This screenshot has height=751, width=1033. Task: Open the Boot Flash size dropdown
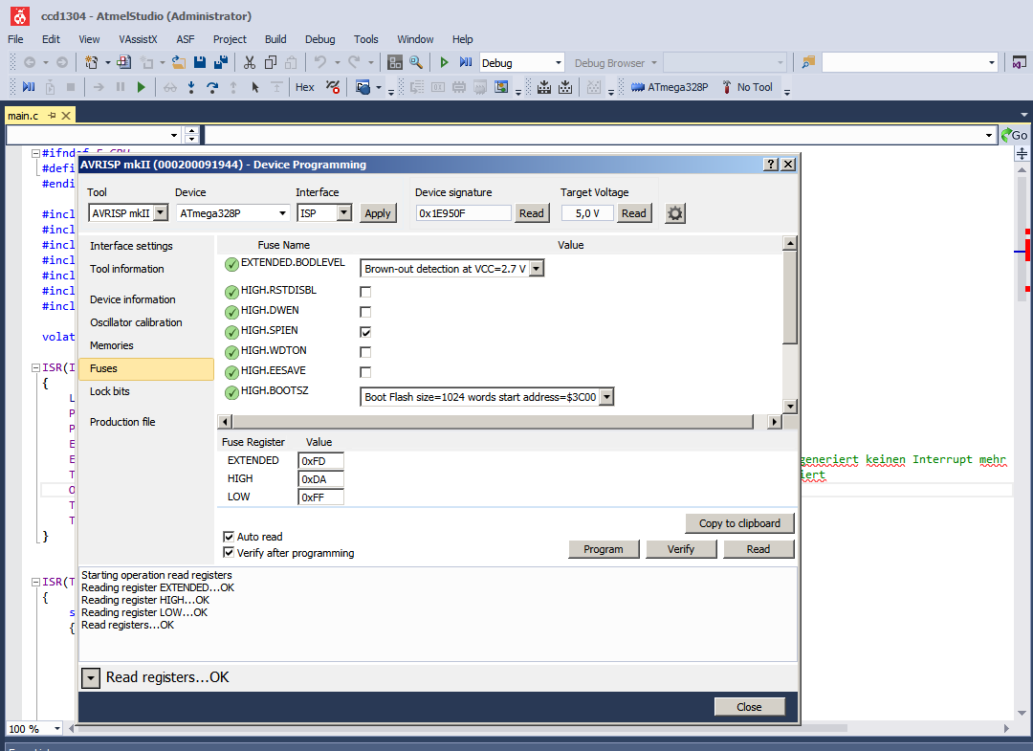coord(487,397)
